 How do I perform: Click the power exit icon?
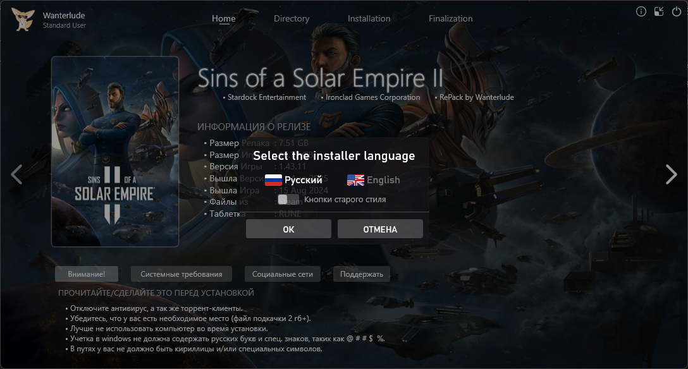(x=677, y=12)
